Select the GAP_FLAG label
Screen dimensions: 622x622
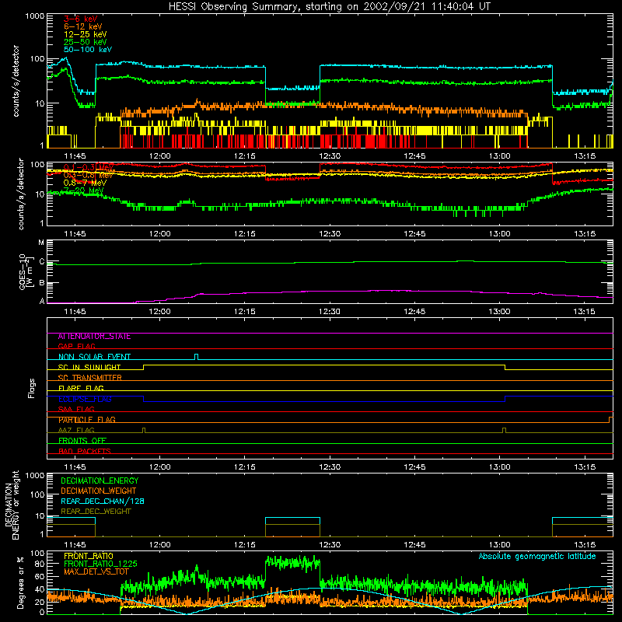coord(76,346)
